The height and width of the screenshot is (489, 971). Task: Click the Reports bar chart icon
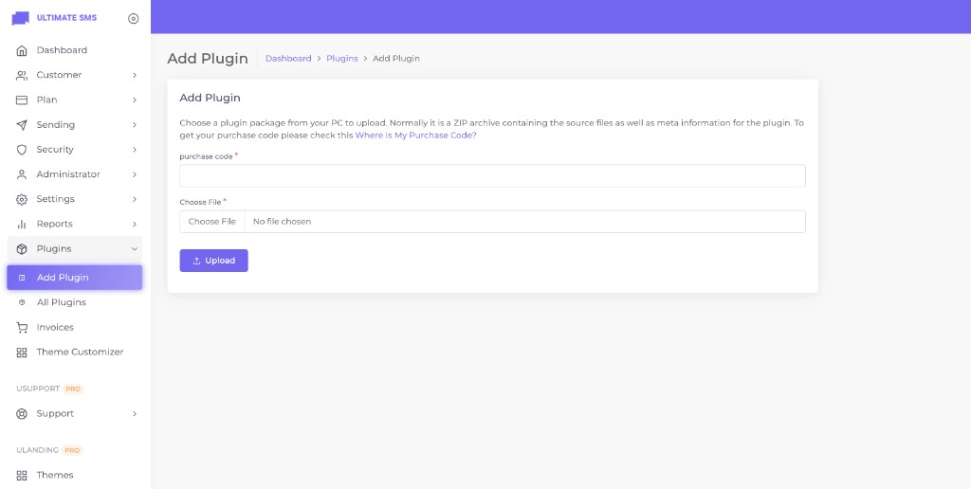[x=22, y=224]
